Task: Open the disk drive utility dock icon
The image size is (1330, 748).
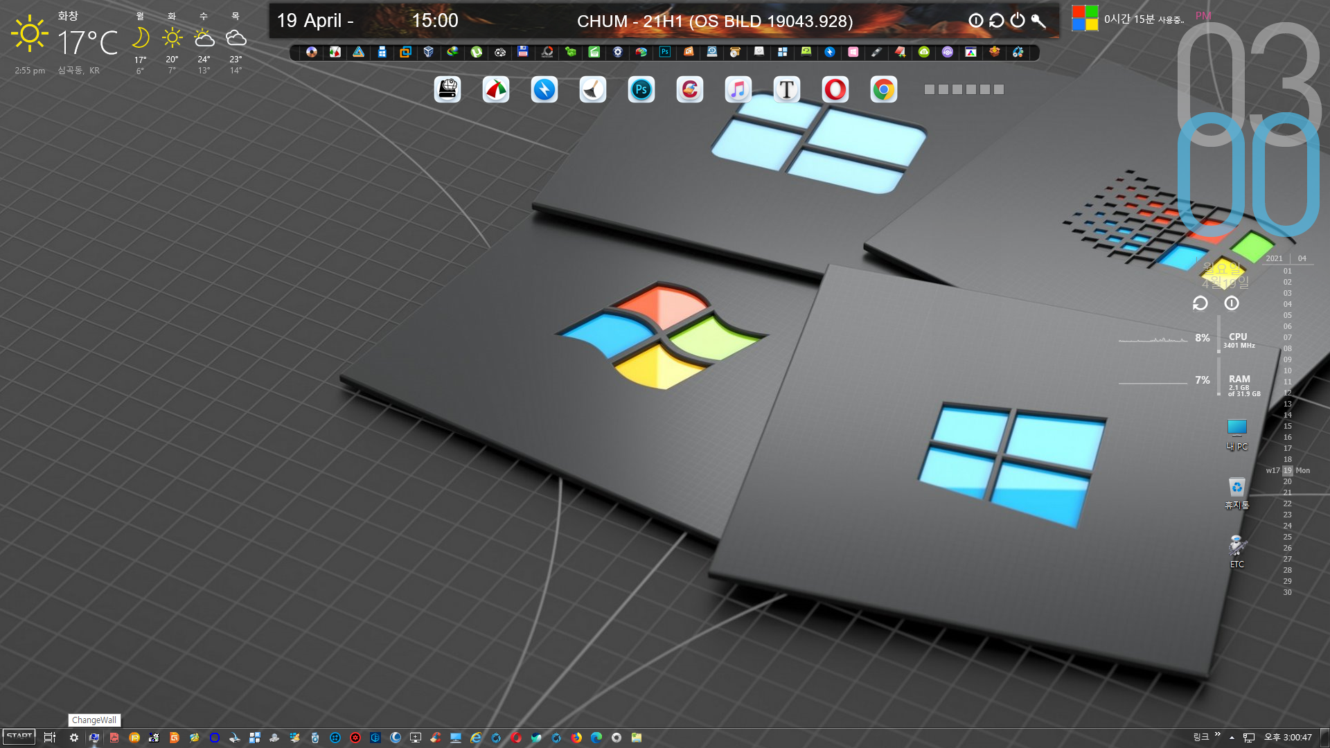Action: coord(447,89)
